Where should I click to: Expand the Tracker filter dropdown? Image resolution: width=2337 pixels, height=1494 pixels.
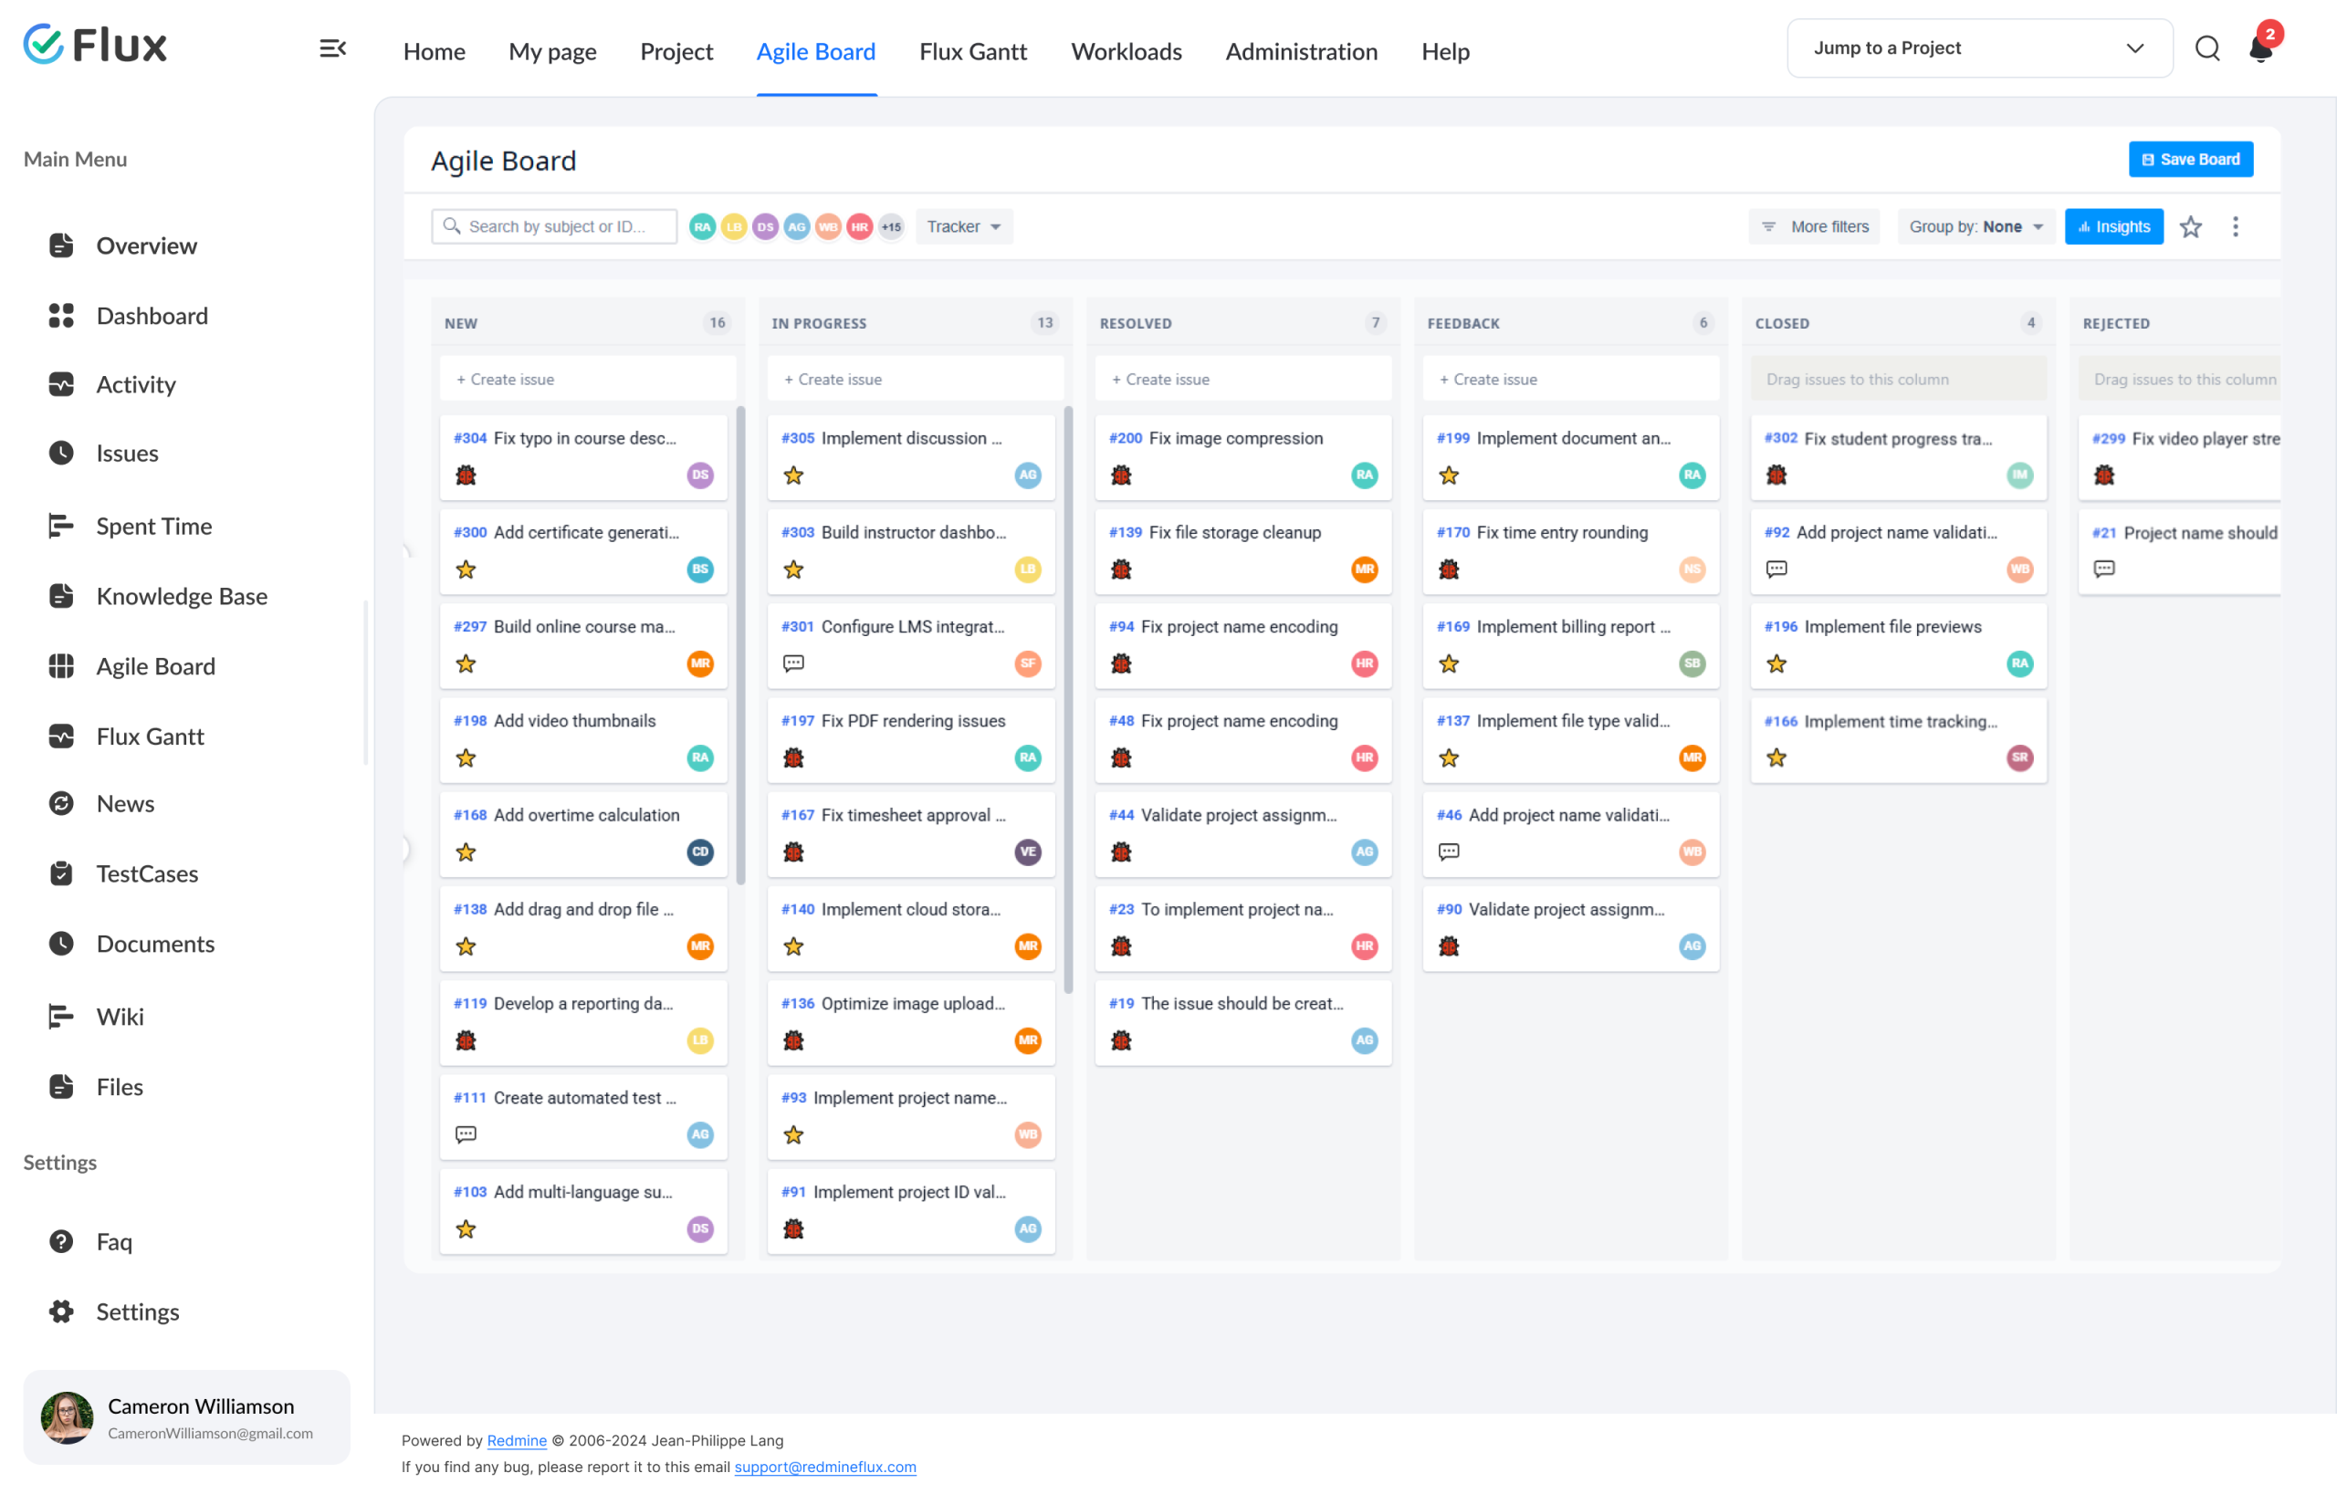[964, 227]
